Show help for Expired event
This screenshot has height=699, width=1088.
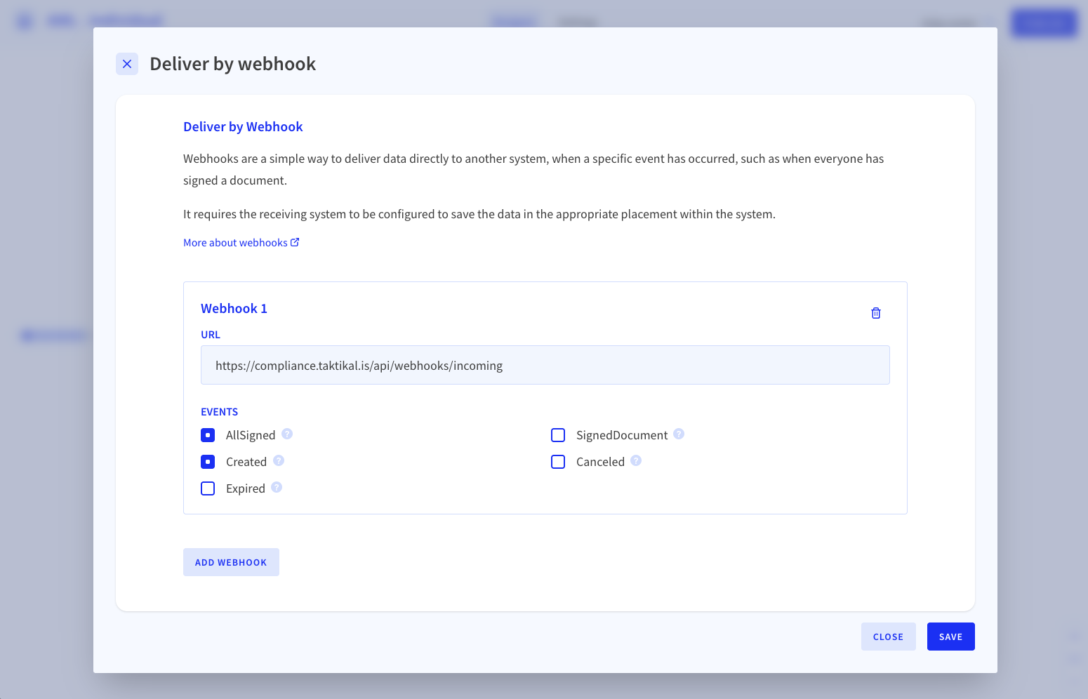(277, 487)
